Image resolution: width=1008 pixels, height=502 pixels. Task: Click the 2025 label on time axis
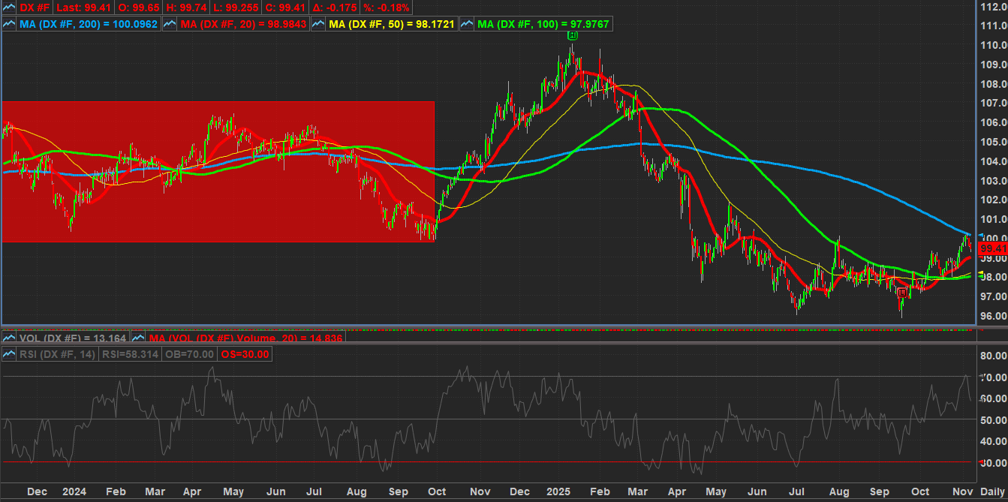pyautogui.click(x=558, y=491)
